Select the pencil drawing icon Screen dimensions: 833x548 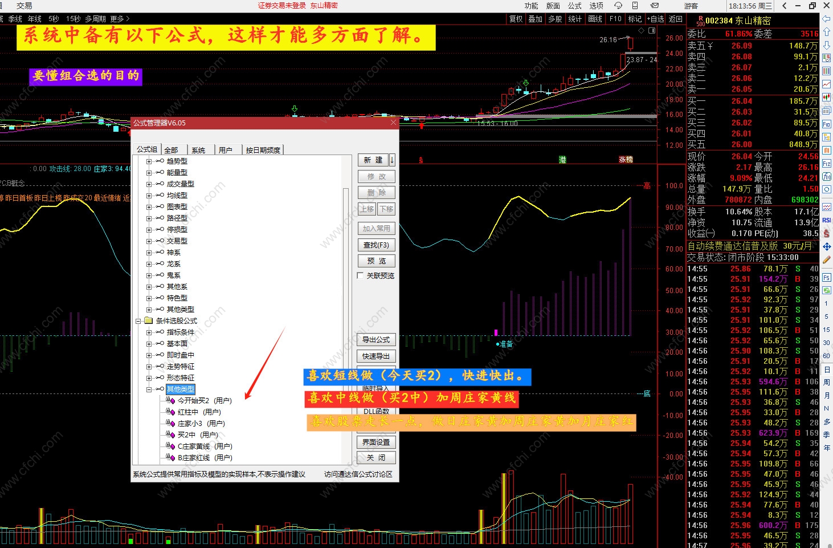point(827,259)
